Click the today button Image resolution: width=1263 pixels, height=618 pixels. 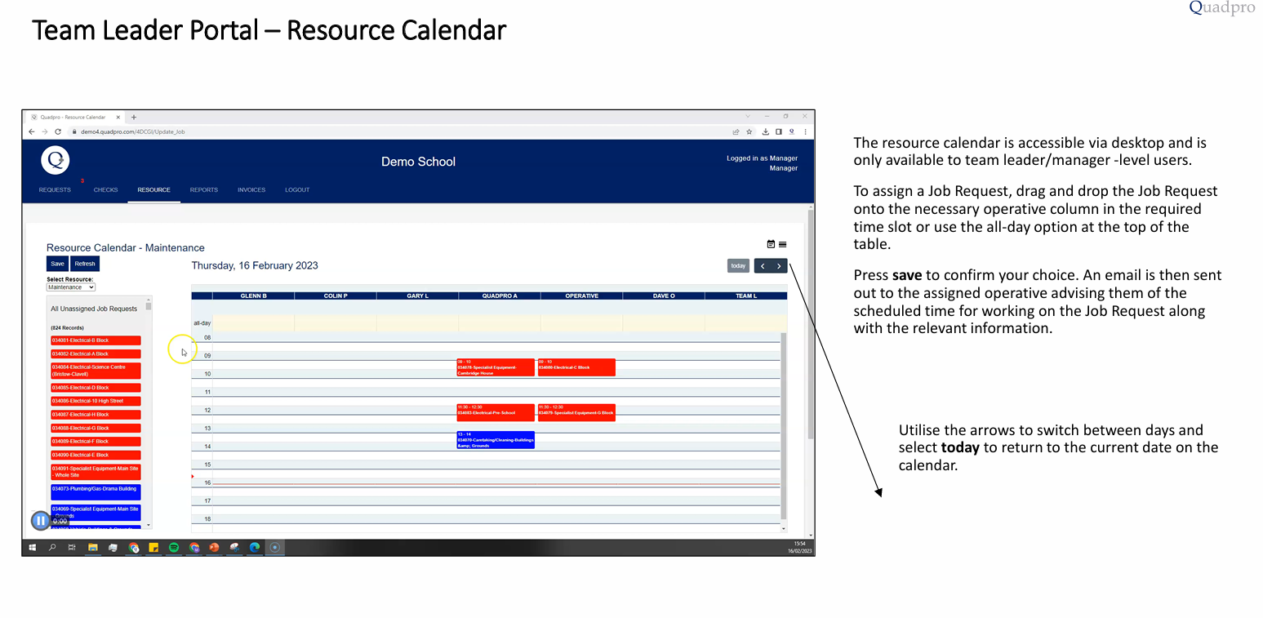tap(738, 266)
